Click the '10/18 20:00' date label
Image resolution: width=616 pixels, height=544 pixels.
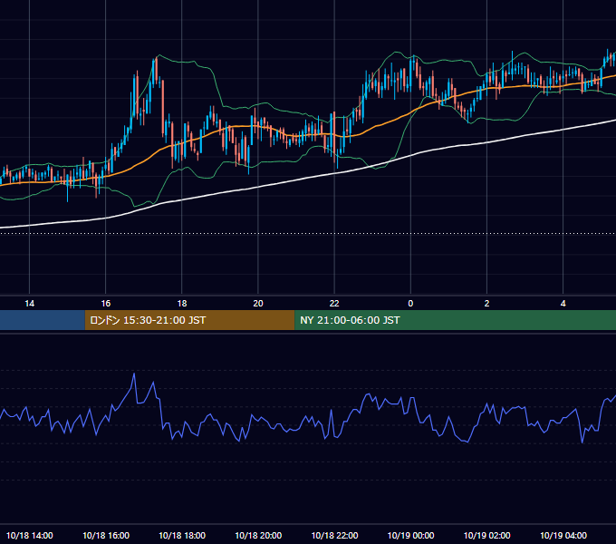(x=258, y=535)
